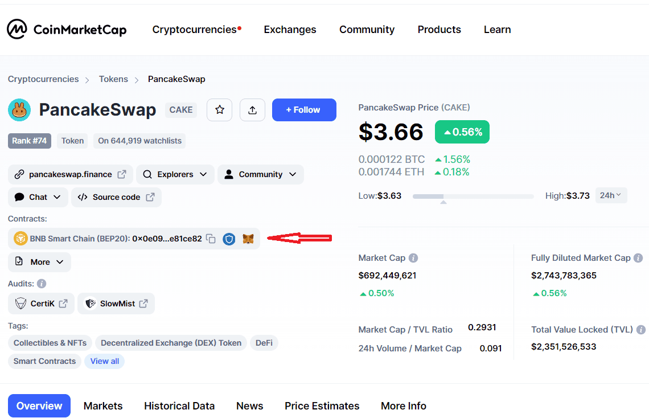Open Learn nav menu
This screenshot has height=418, width=649.
click(497, 30)
